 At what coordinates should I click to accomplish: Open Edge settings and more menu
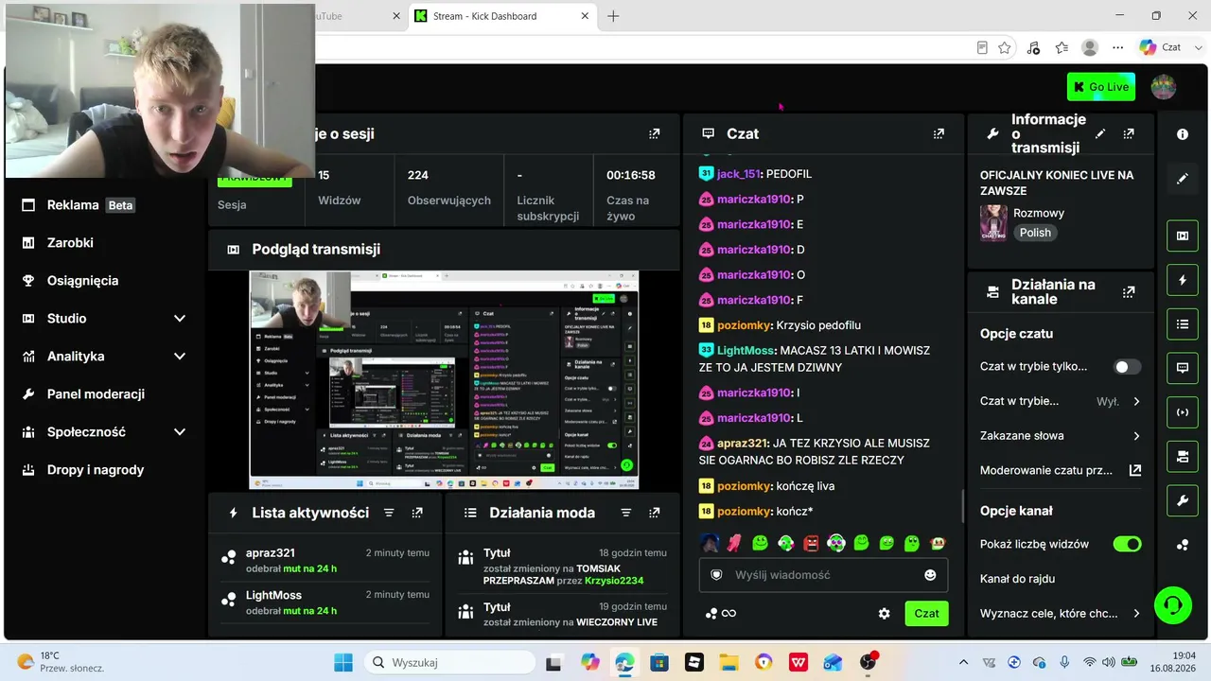(x=1118, y=47)
